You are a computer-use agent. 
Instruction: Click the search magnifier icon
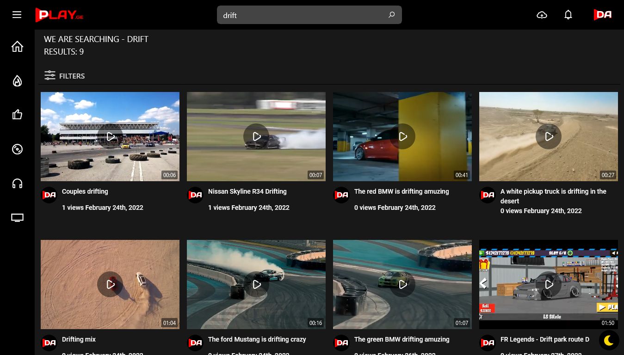[391, 15]
